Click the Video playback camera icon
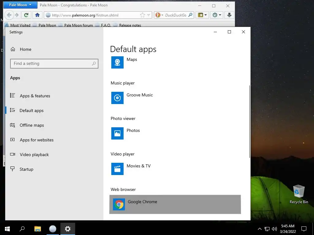Image resolution: width=314 pixels, height=235 pixels. [13, 154]
